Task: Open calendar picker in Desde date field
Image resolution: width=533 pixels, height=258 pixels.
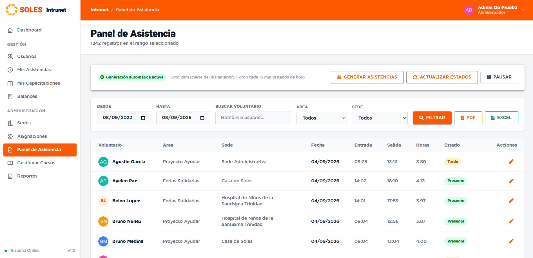Action: coord(143,118)
